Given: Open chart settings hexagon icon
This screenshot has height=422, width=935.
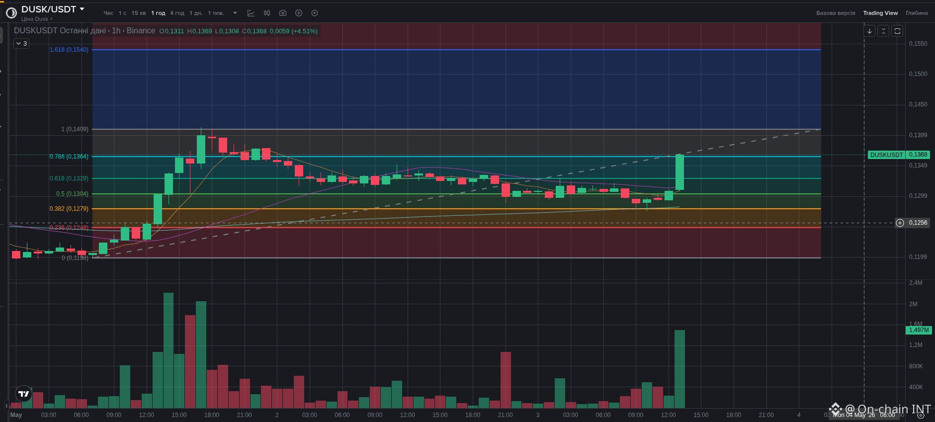Looking at the screenshot, I should pyautogui.click(x=315, y=13).
